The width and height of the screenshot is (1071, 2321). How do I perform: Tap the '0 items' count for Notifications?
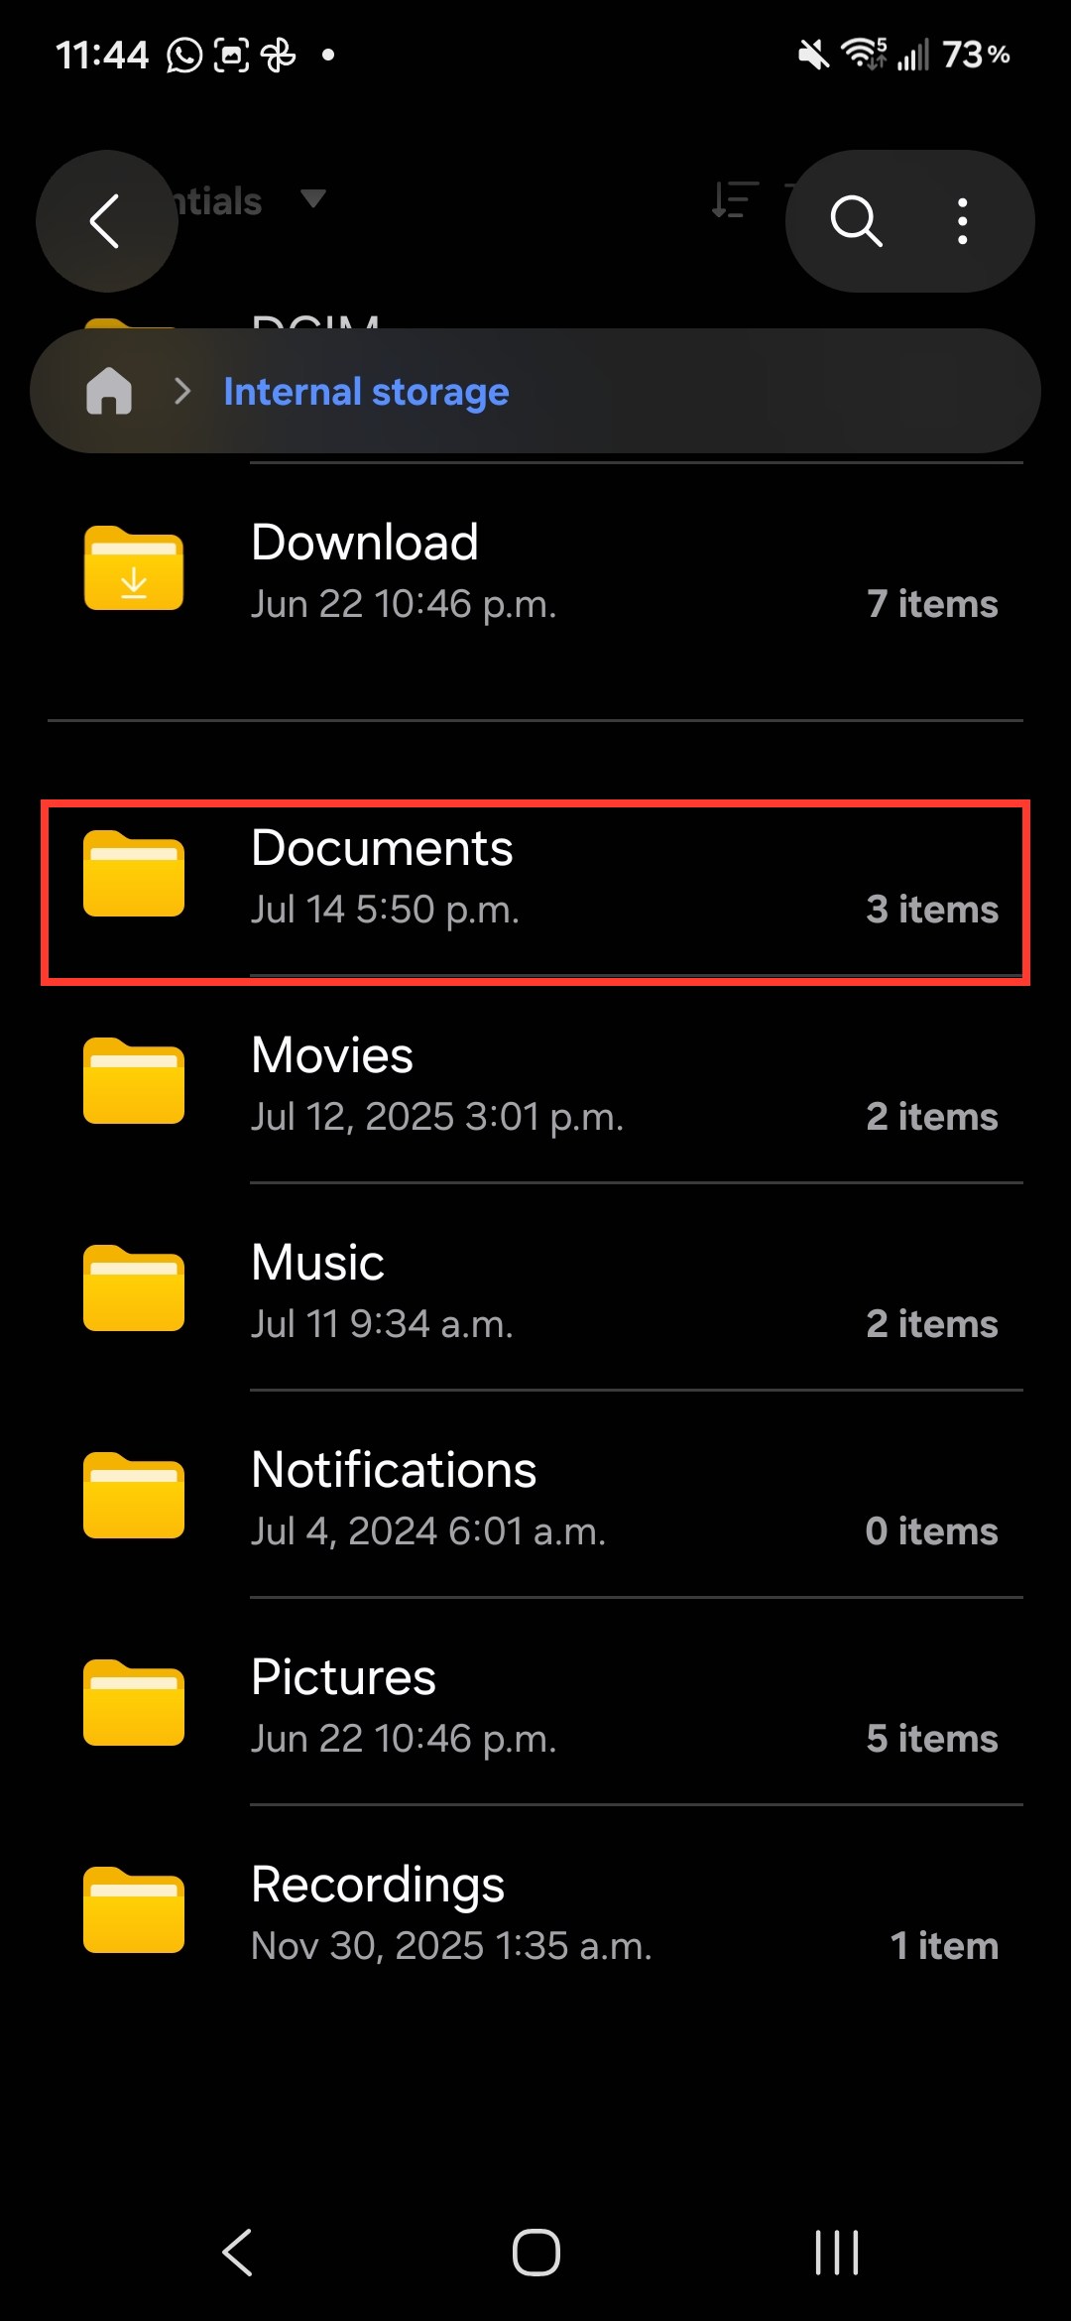pyautogui.click(x=932, y=1531)
